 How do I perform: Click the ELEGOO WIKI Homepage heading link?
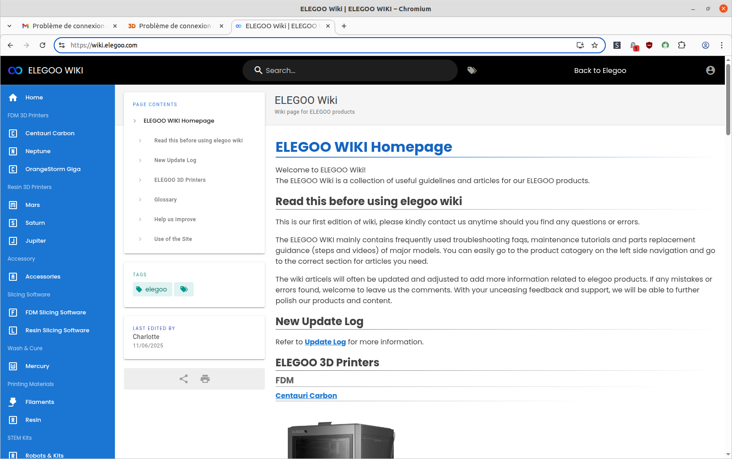coord(364,147)
